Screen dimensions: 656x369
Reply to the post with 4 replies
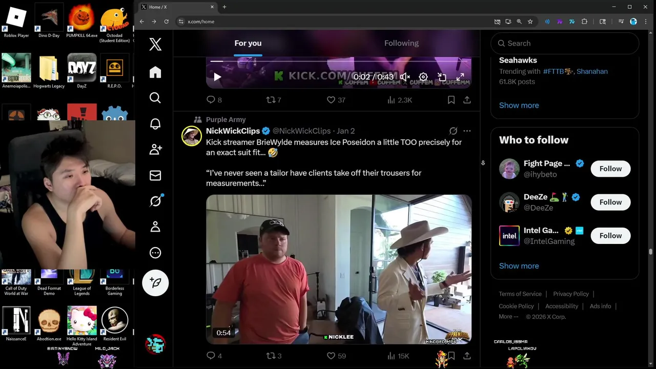pyautogui.click(x=214, y=356)
